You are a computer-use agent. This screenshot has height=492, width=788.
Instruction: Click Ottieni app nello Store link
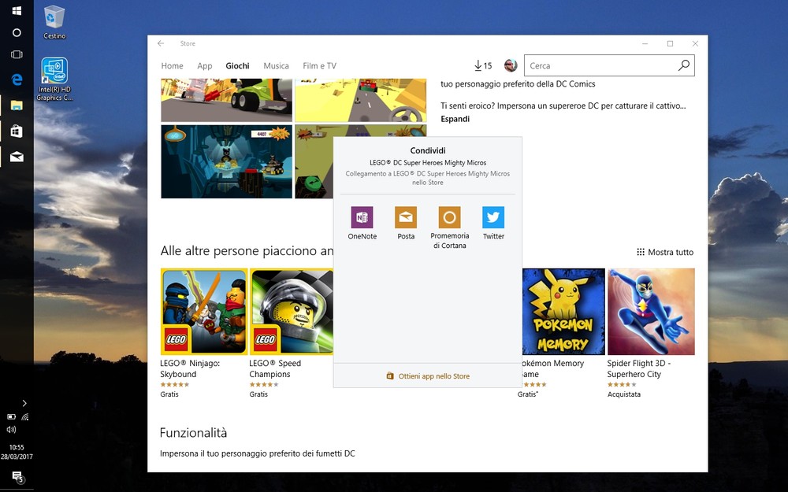[x=428, y=376]
